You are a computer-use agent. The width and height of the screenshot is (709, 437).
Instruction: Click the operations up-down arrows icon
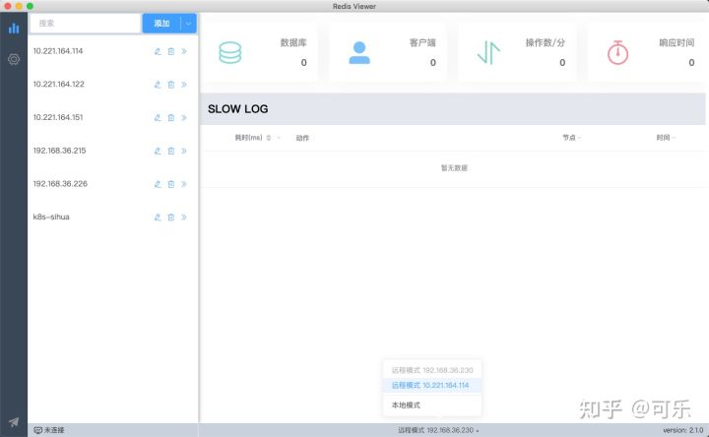pyautogui.click(x=488, y=52)
